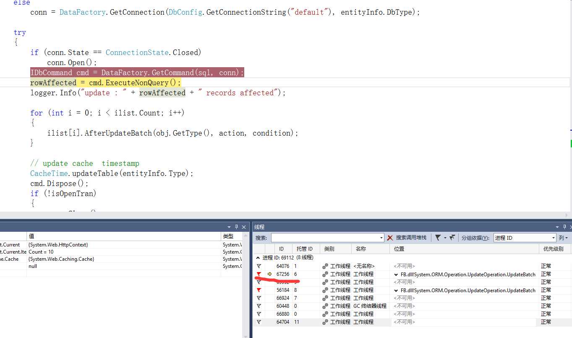Click gears icon of GC 终结器线程 row
The image size is (572, 338).
325,306
